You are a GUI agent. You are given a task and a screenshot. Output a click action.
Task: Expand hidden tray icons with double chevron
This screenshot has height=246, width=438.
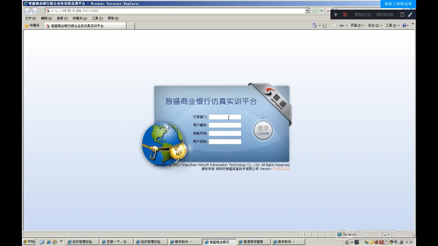[352, 242]
